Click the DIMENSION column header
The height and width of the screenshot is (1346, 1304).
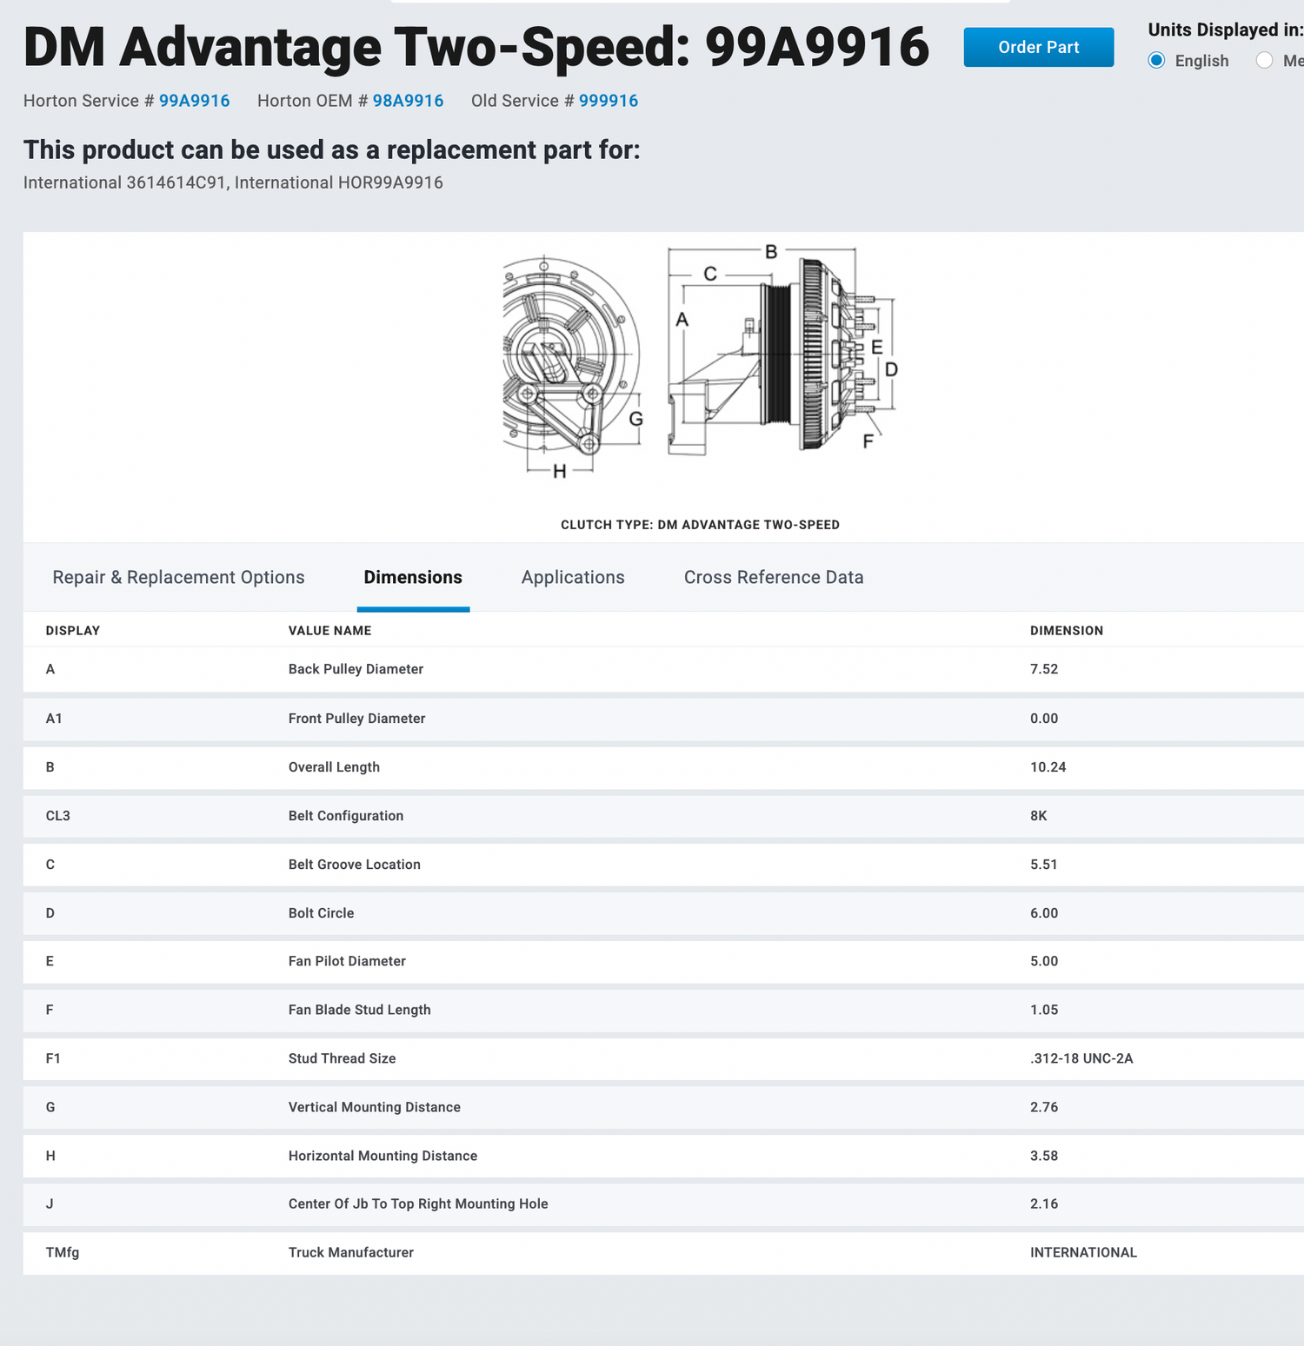pyautogui.click(x=1066, y=631)
